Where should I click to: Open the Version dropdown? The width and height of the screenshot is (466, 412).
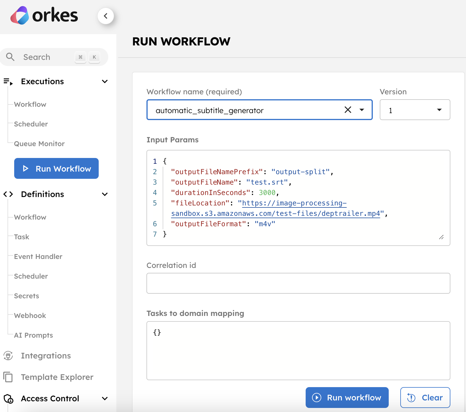pos(415,110)
